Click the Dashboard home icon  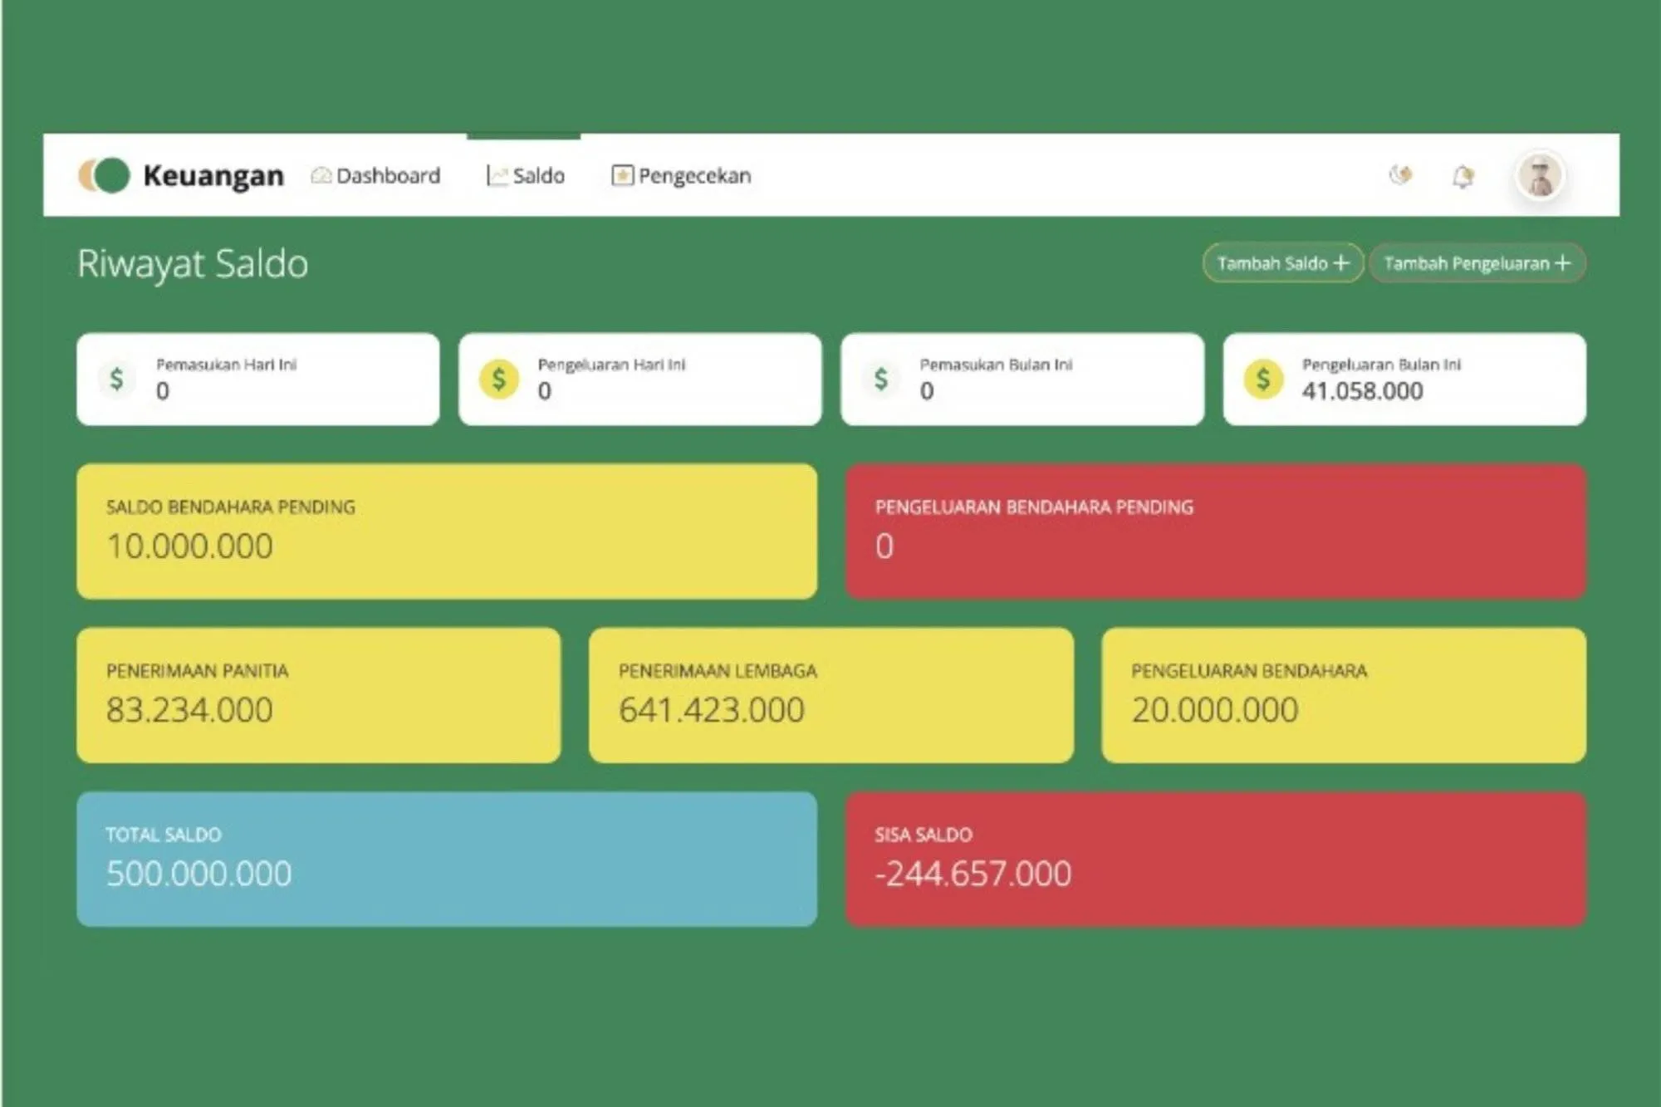pyautogui.click(x=321, y=175)
